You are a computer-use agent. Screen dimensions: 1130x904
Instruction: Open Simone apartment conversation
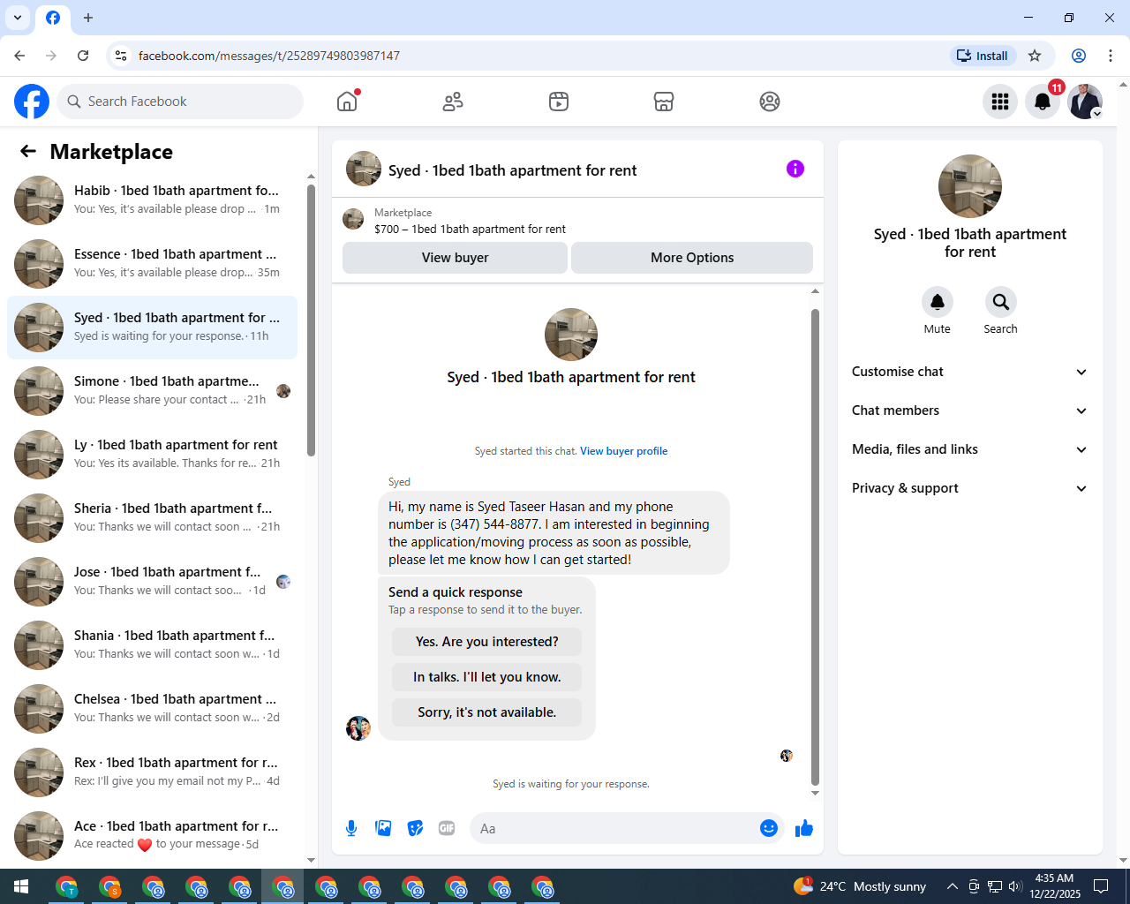tap(152, 391)
